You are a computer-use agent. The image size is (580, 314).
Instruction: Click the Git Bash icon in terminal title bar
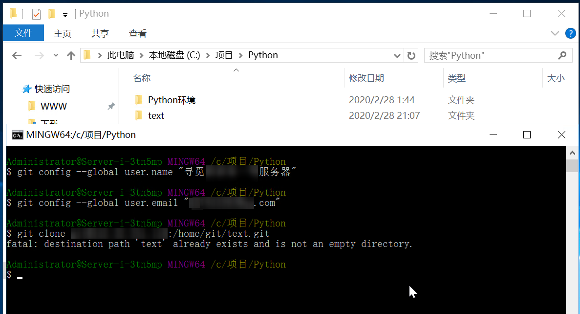17,135
